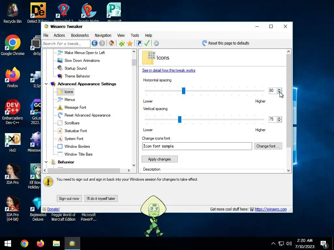Select the HxD desktop icon
Viewport: 334px width, 250px height.
click(x=13, y=143)
